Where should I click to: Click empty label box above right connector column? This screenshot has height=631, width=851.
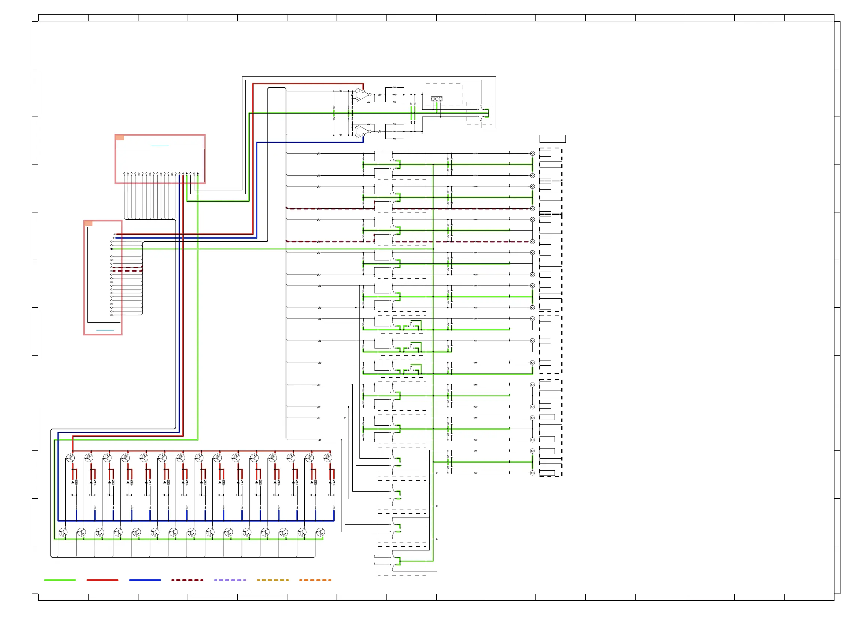[x=552, y=139]
